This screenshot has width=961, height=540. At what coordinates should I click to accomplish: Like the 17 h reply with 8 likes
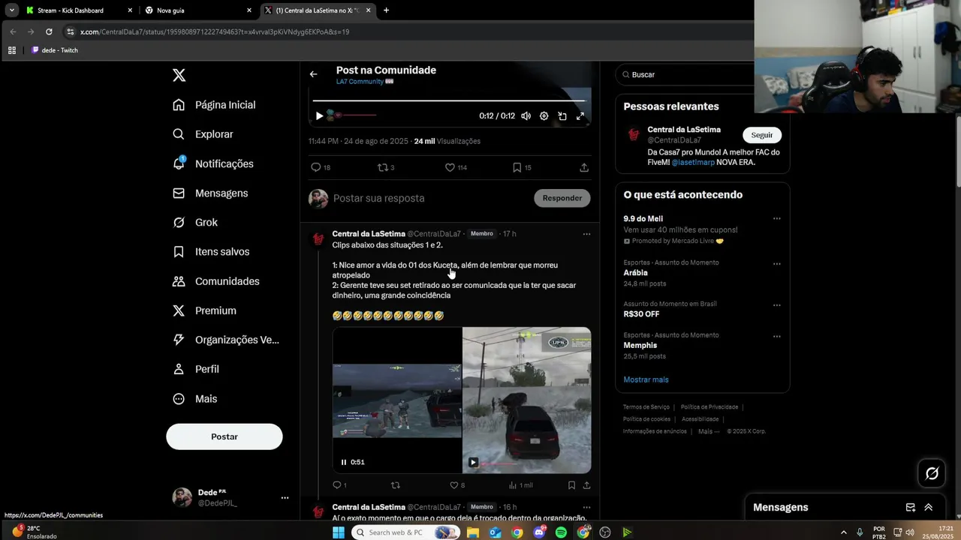click(453, 485)
